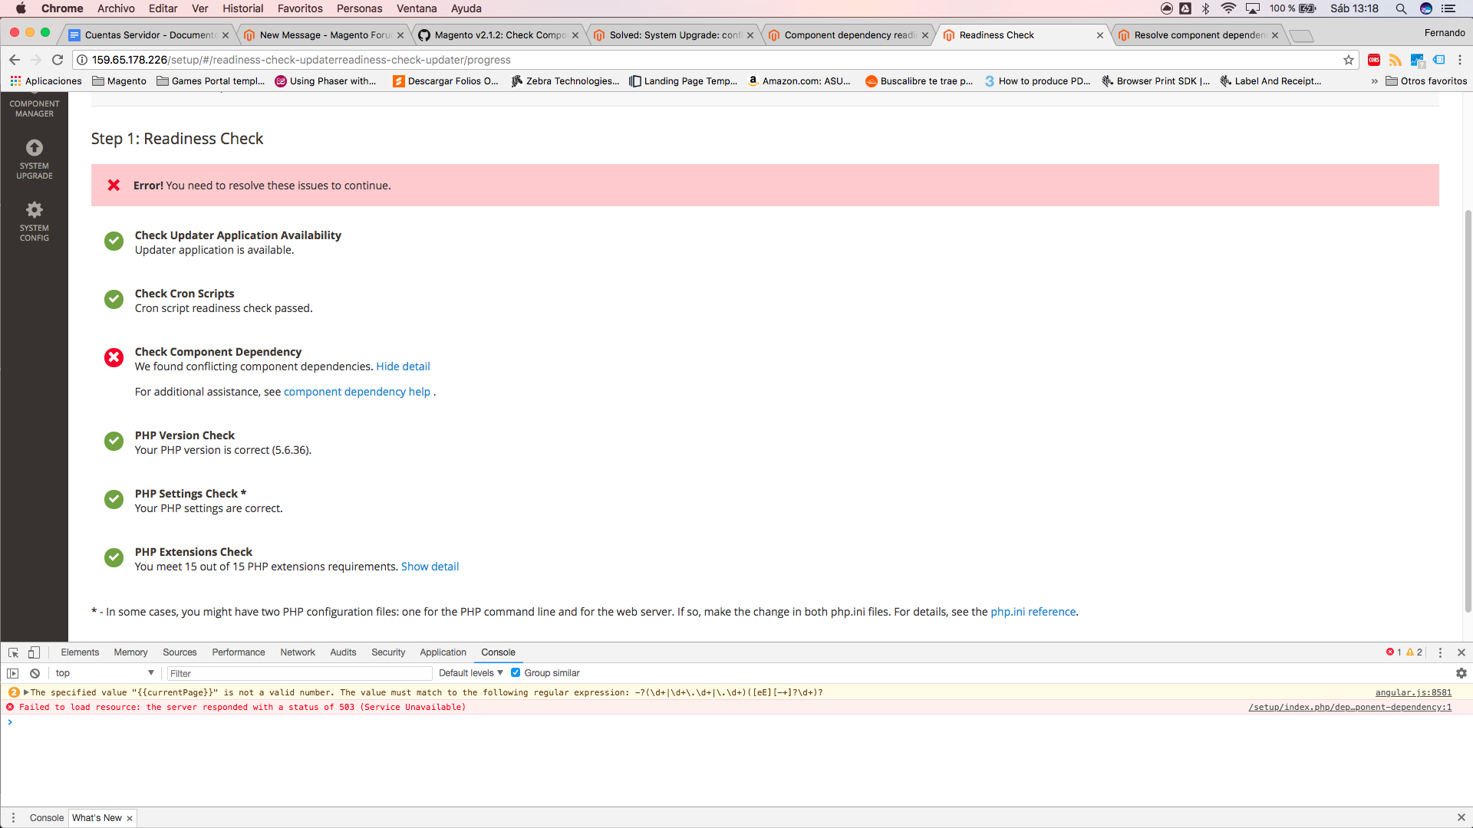Uncheck the Group similar checkbox

(x=516, y=673)
